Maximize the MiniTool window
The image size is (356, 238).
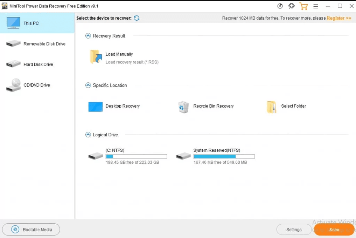pos(340,6)
